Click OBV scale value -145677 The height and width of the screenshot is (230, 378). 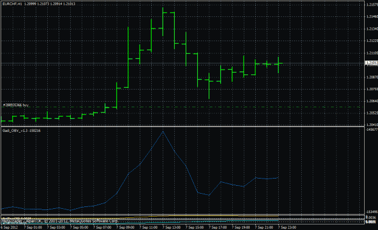pyautogui.click(x=371, y=130)
